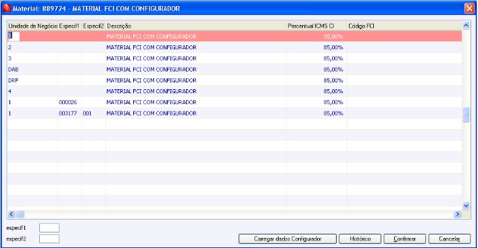The height and width of the screenshot is (248, 478).
Task: Close the Material 889724 window
Action: [469, 8]
